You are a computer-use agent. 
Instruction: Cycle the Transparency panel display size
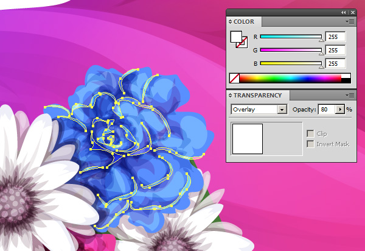click(231, 96)
